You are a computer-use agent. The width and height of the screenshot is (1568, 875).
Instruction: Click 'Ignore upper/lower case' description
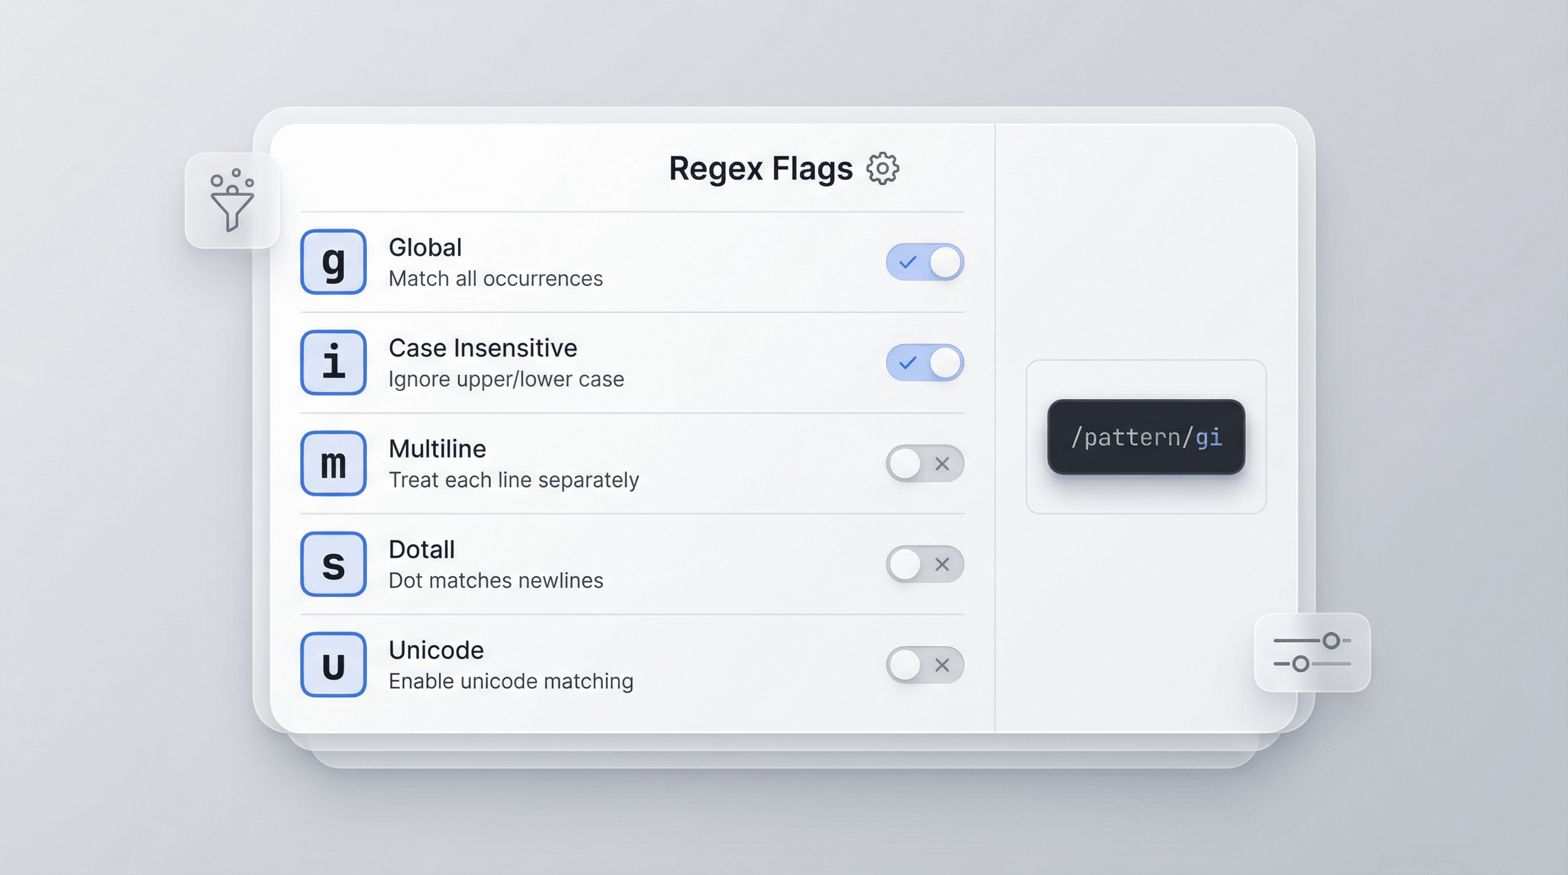pyautogui.click(x=507, y=378)
